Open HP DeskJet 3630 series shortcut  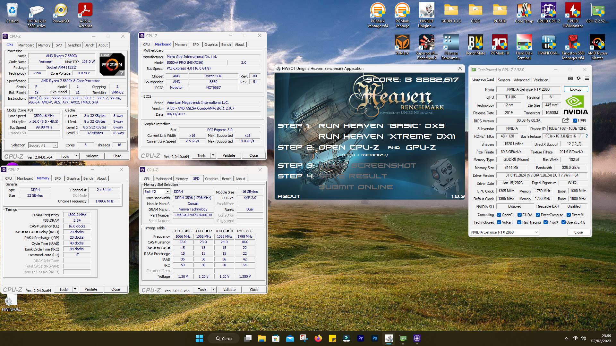click(x=37, y=15)
